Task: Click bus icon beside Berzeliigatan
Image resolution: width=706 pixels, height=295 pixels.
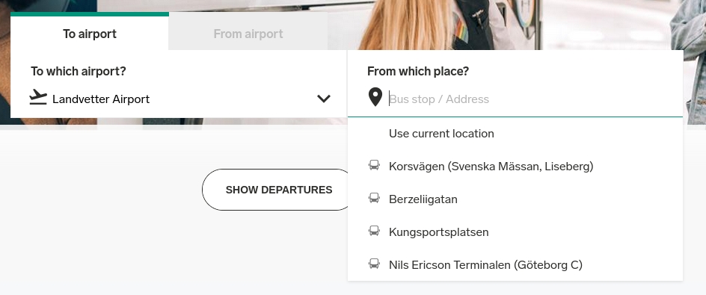Action: click(x=374, y=199)
